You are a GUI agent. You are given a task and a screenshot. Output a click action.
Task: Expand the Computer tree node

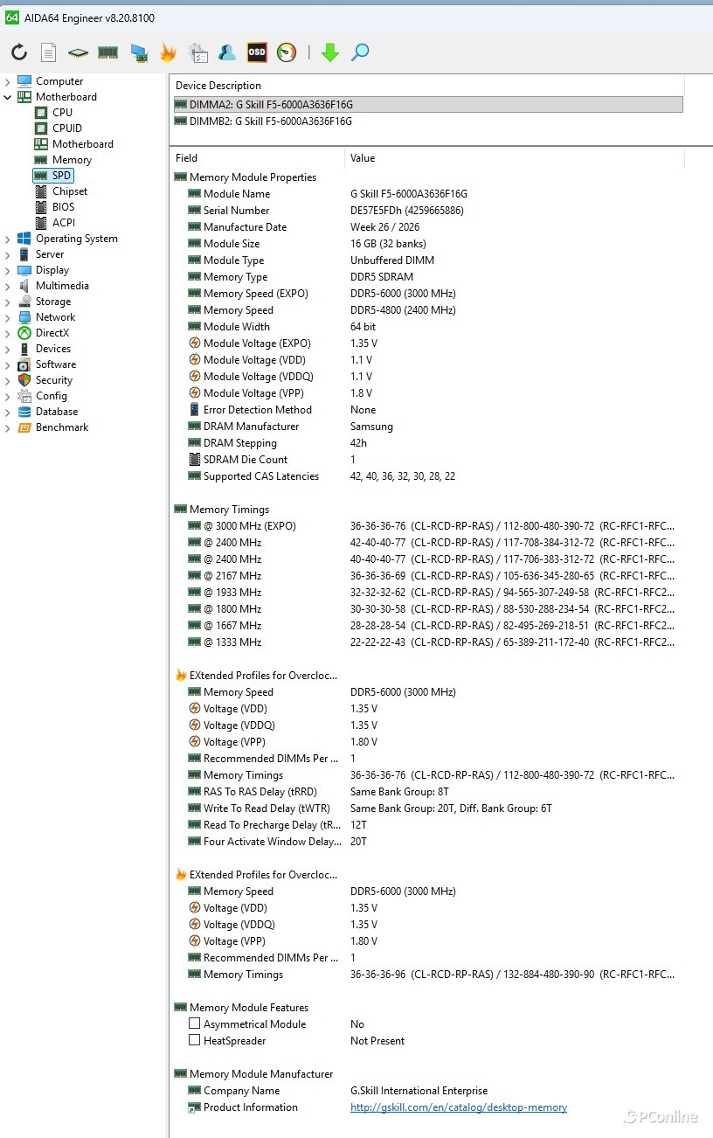pos(8,81)
